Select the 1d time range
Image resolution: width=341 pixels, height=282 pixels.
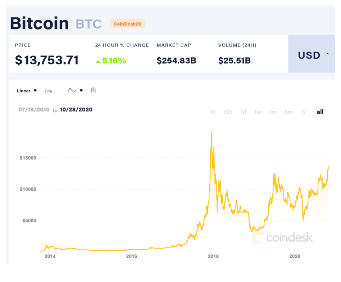coord(243,112)
